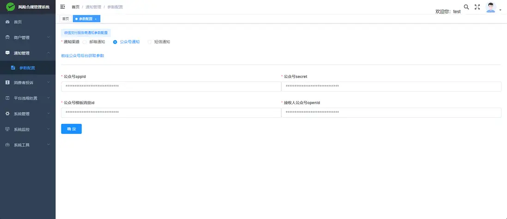Viewport: 507px width, 219px height.
Task: Click 首页 in the breadcrumb
Action: tap(75, 7)
